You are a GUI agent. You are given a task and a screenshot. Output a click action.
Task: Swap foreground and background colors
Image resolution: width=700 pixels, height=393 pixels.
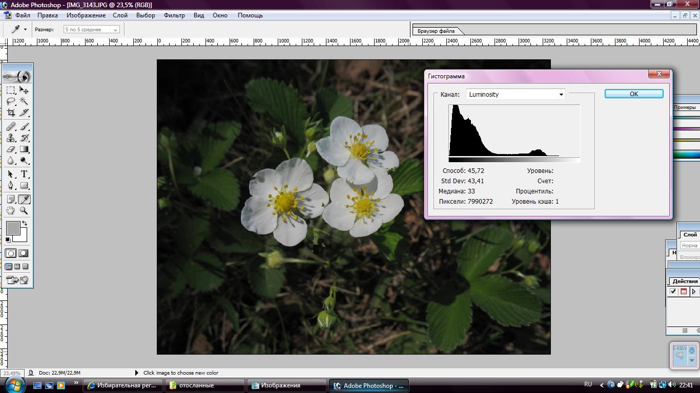pyautogui.click(x=24, y=224)
